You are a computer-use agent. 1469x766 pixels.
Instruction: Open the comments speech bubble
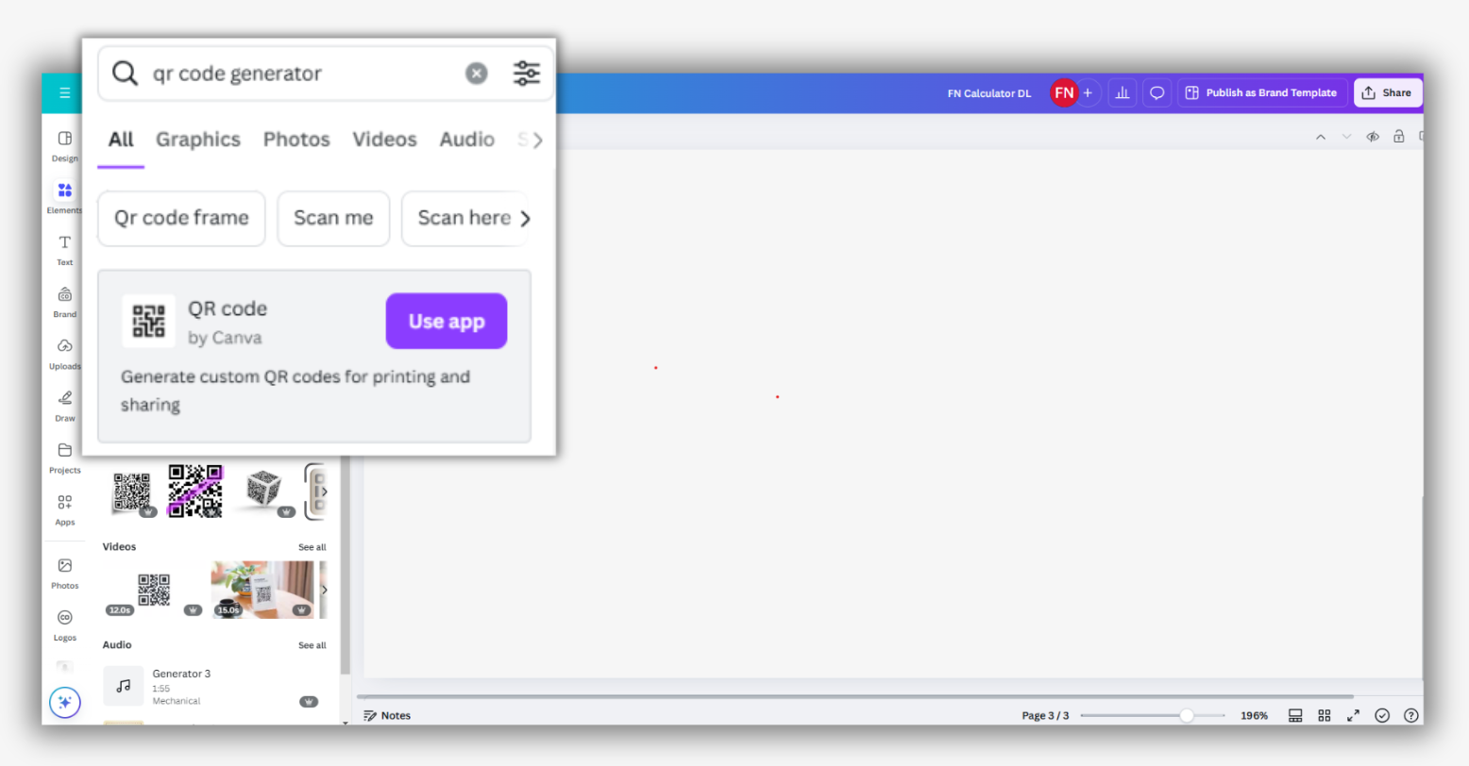1157,92
